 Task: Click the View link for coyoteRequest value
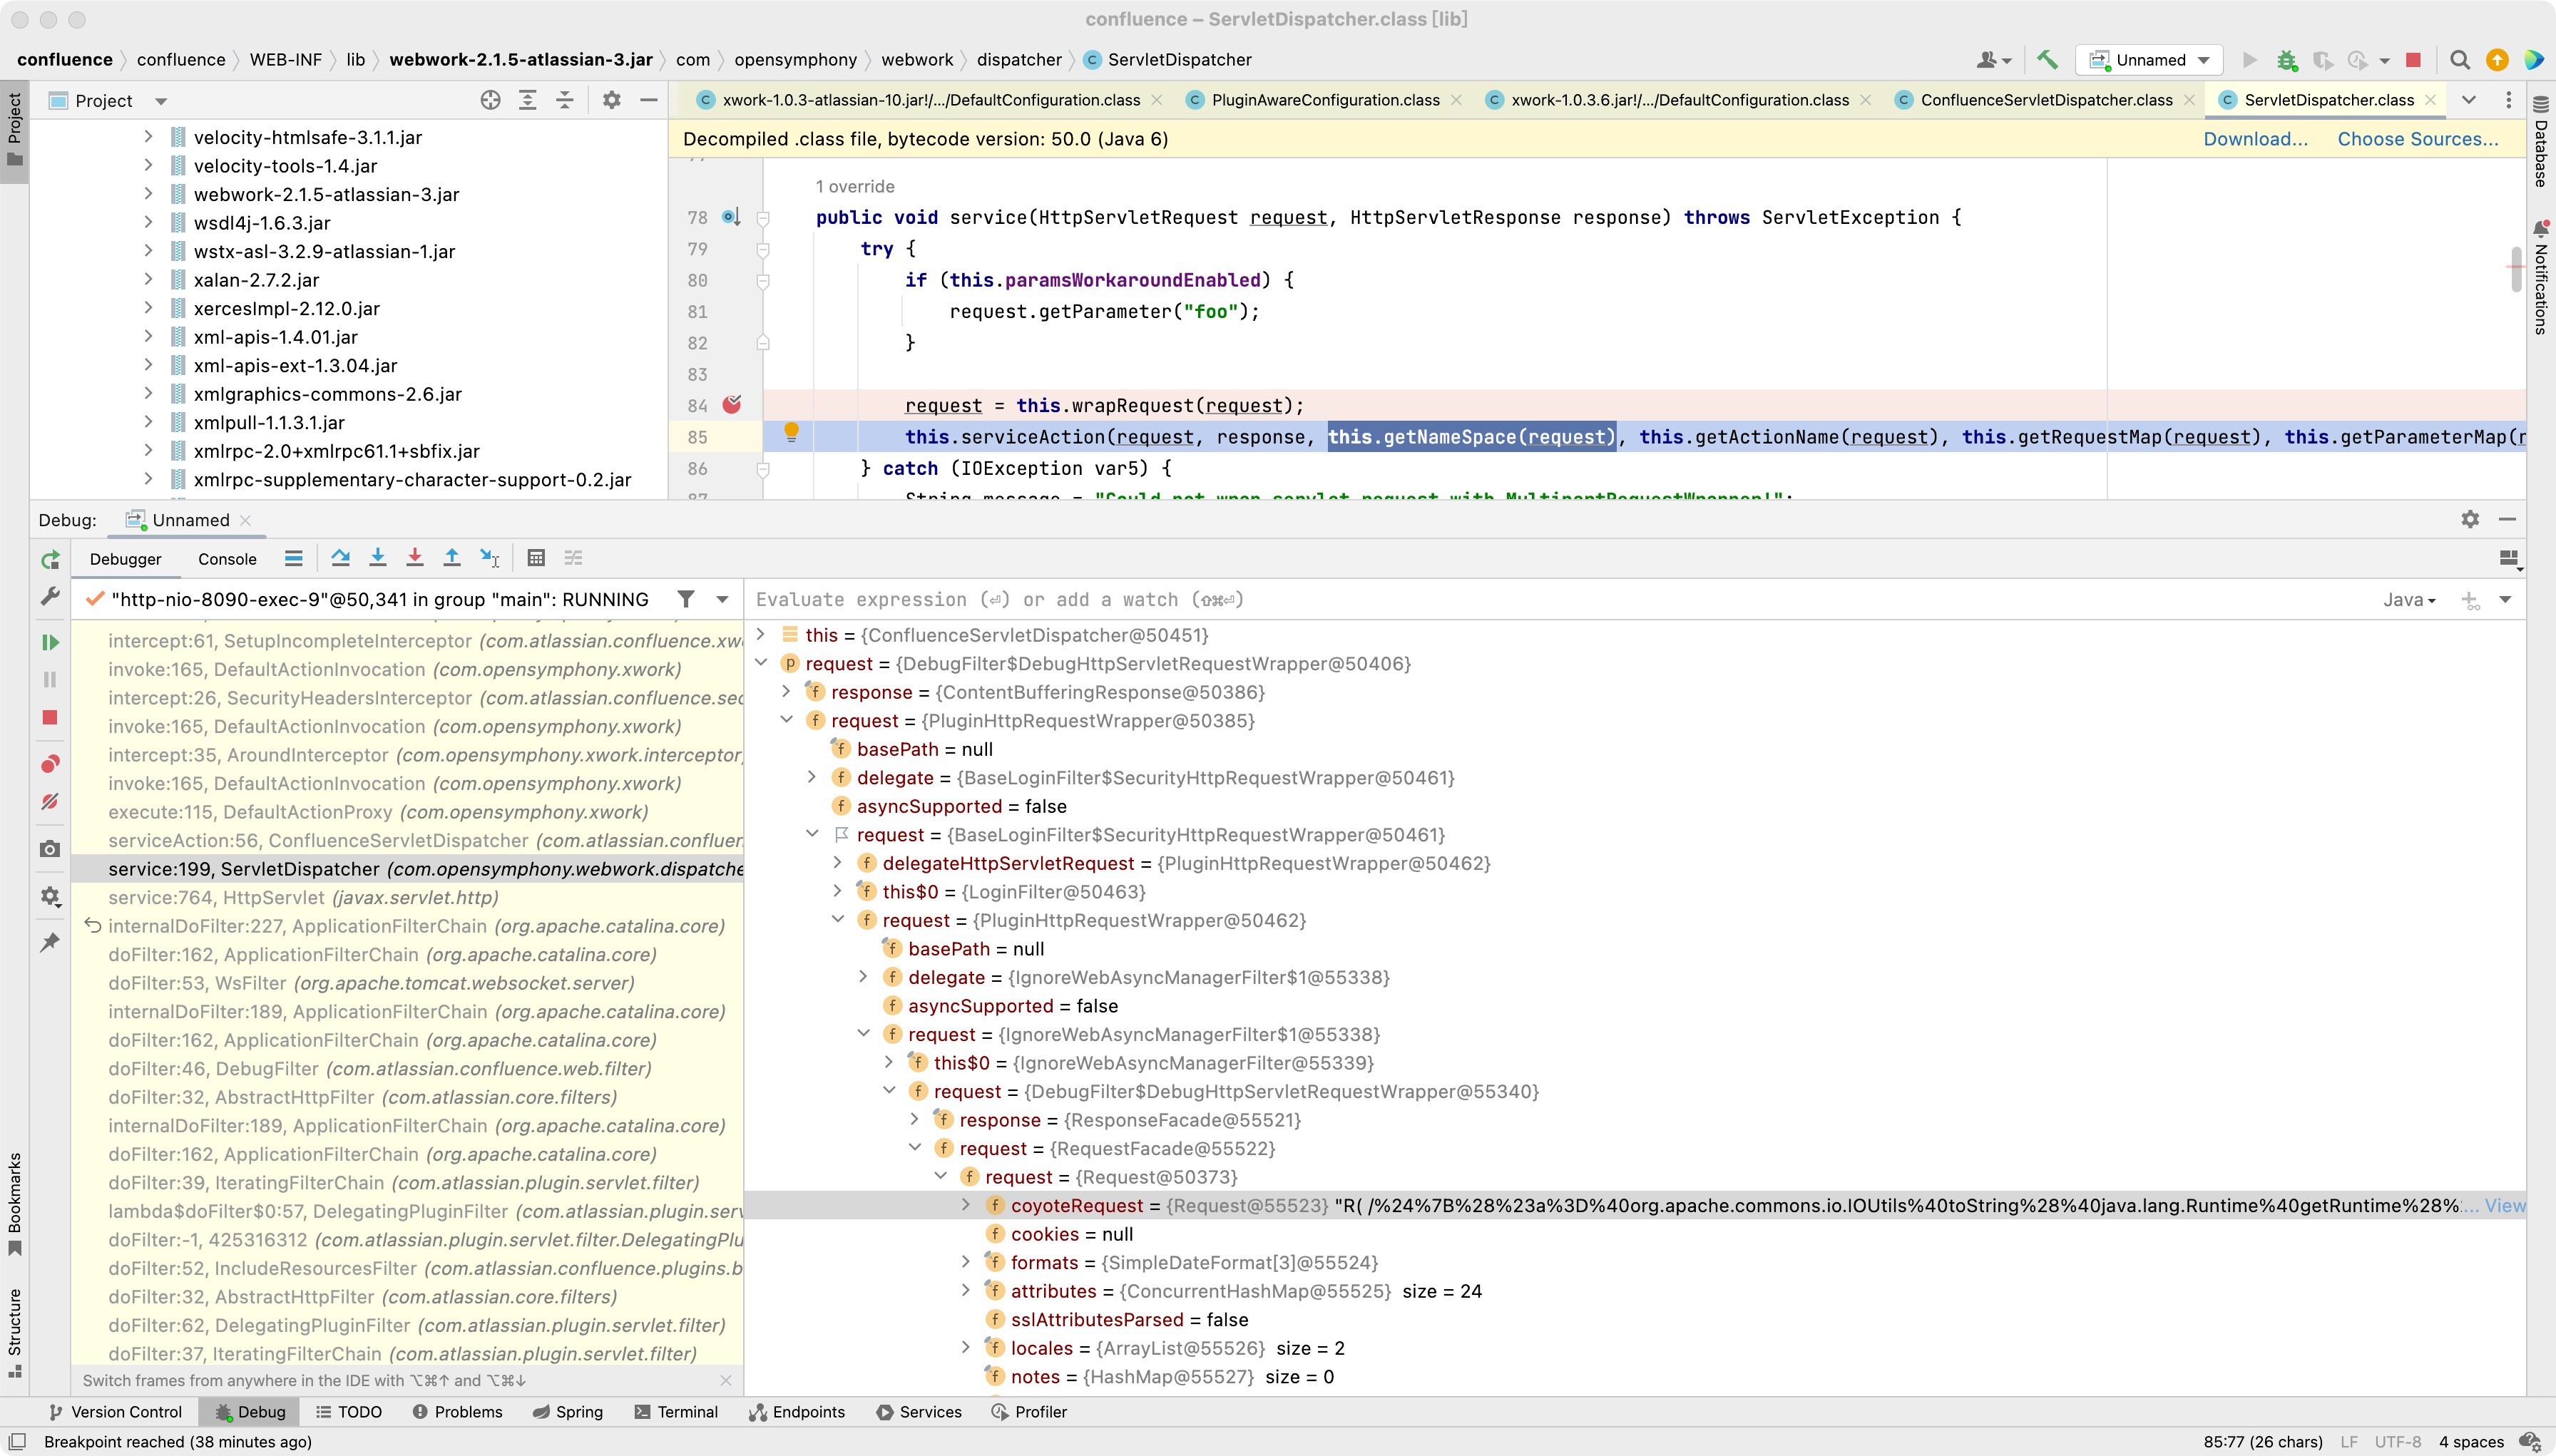point(2504,1205)
